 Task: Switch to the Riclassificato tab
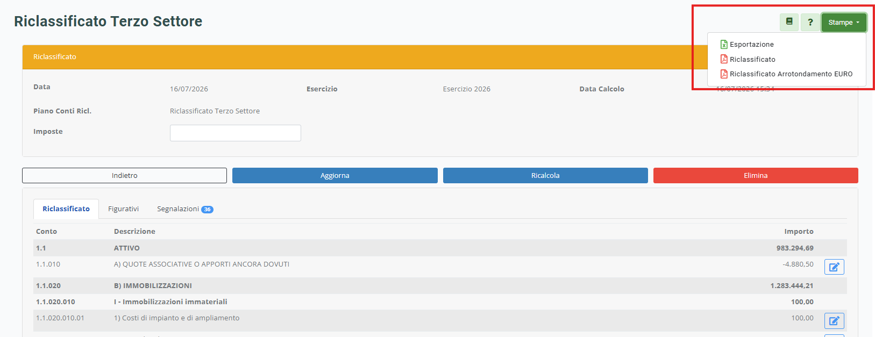point(66,209)
